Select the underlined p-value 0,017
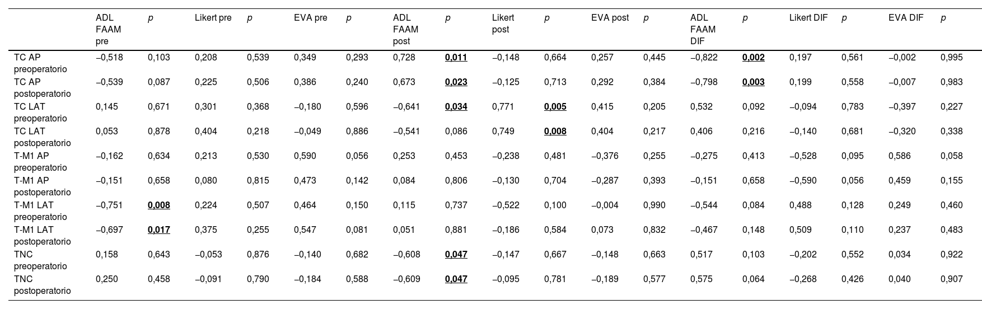 coord(158,230)
